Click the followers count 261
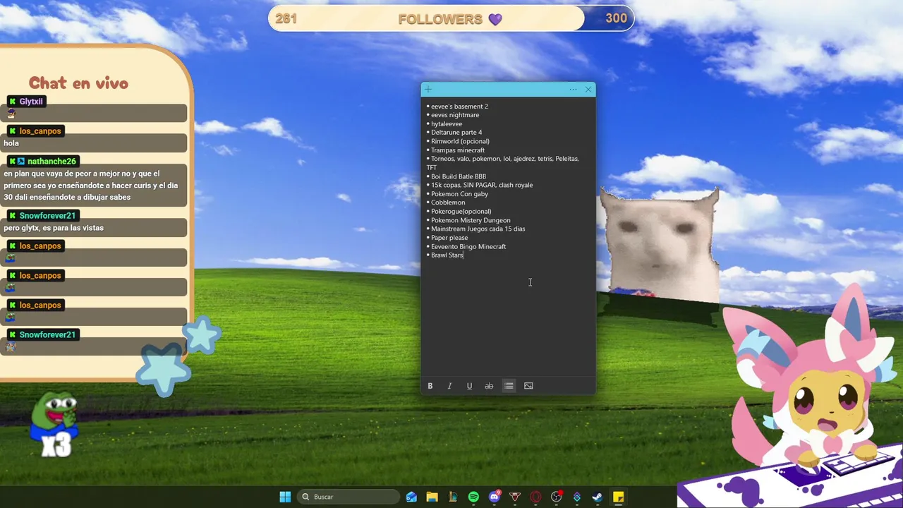The width and height of the screenshot is (903, 508). [286, 18]
